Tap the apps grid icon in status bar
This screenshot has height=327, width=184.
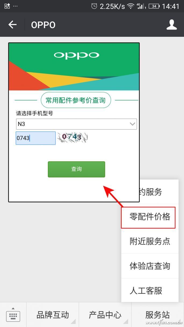point(7,6)
